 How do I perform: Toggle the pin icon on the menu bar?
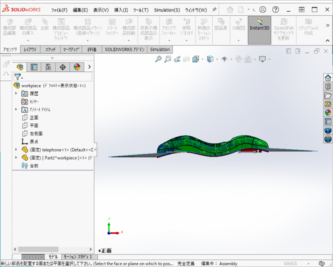pyautogui.click(x=214, y=9)
